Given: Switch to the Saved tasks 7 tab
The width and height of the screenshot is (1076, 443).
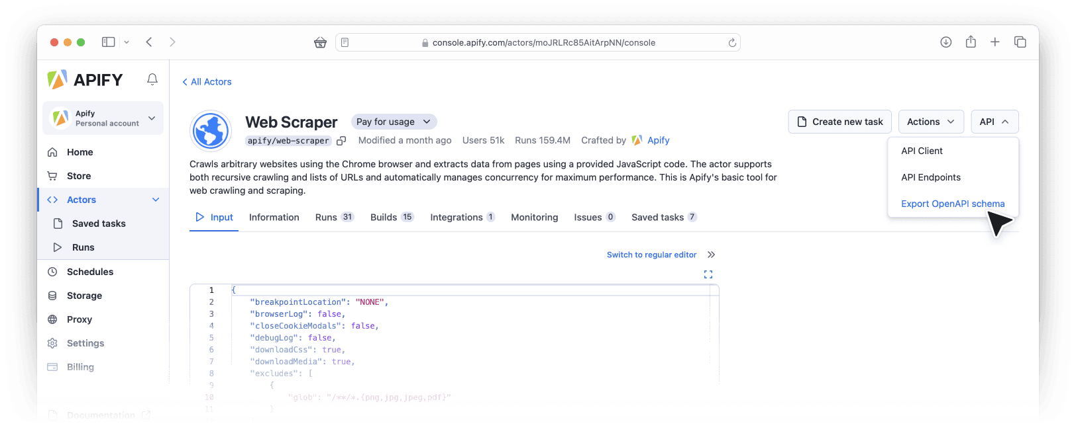Looking at the screenshot, I should click(664, 218).
